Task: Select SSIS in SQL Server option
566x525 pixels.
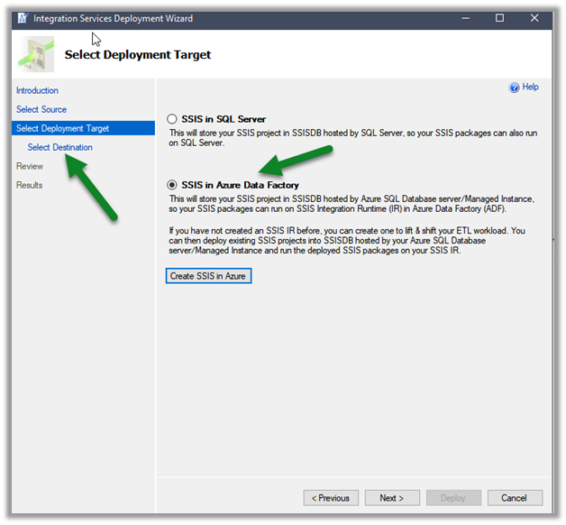Action: click(x=172, y=119)
